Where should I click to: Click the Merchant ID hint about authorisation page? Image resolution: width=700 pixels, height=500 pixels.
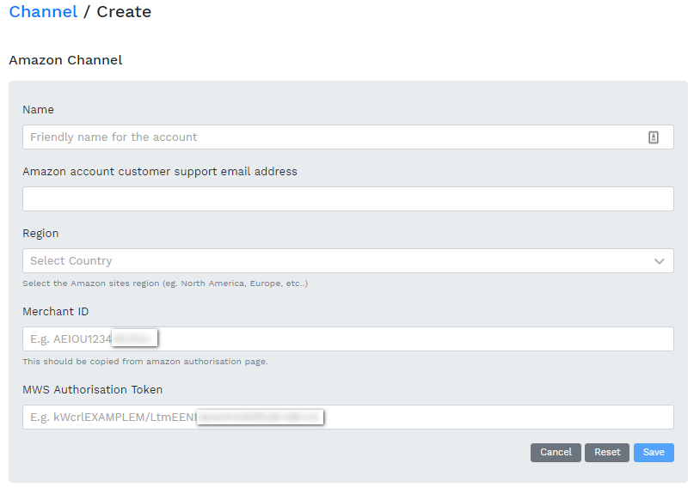144,362
